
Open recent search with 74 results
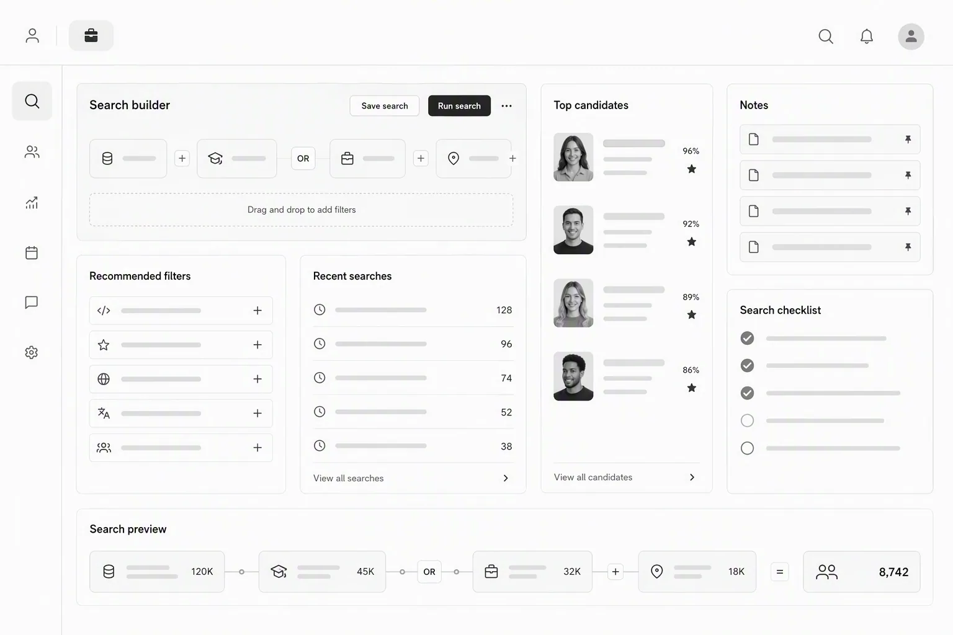(413, 378)
